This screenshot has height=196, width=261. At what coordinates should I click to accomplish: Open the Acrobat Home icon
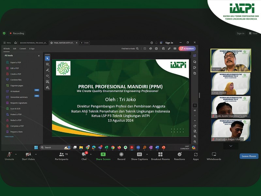15,43
